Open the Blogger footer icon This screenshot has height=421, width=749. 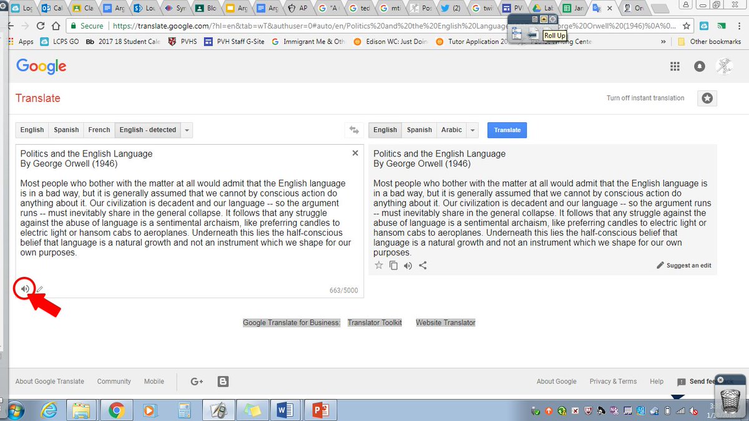click(223, 381)
